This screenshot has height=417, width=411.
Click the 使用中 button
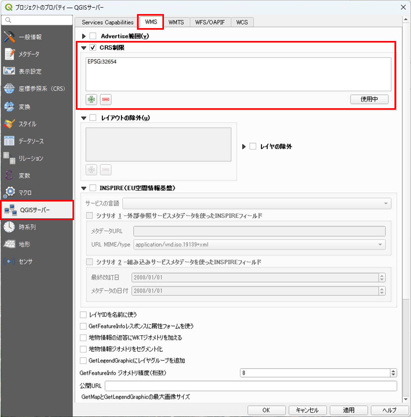(x=369, y=99)
